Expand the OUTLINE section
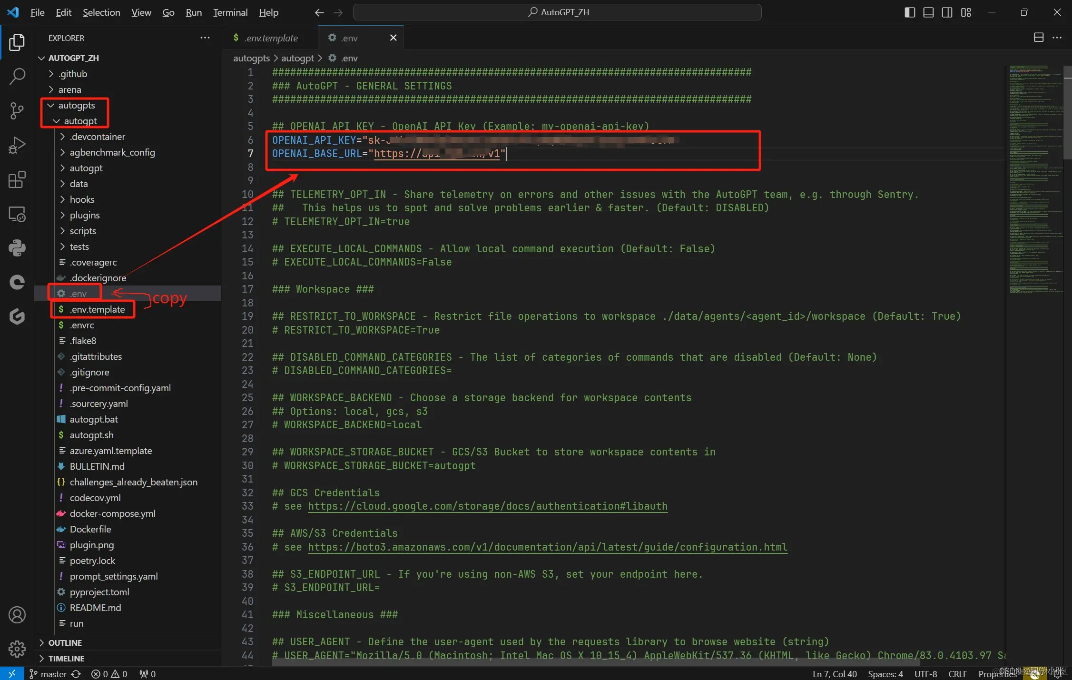 [x=128, y=642]
